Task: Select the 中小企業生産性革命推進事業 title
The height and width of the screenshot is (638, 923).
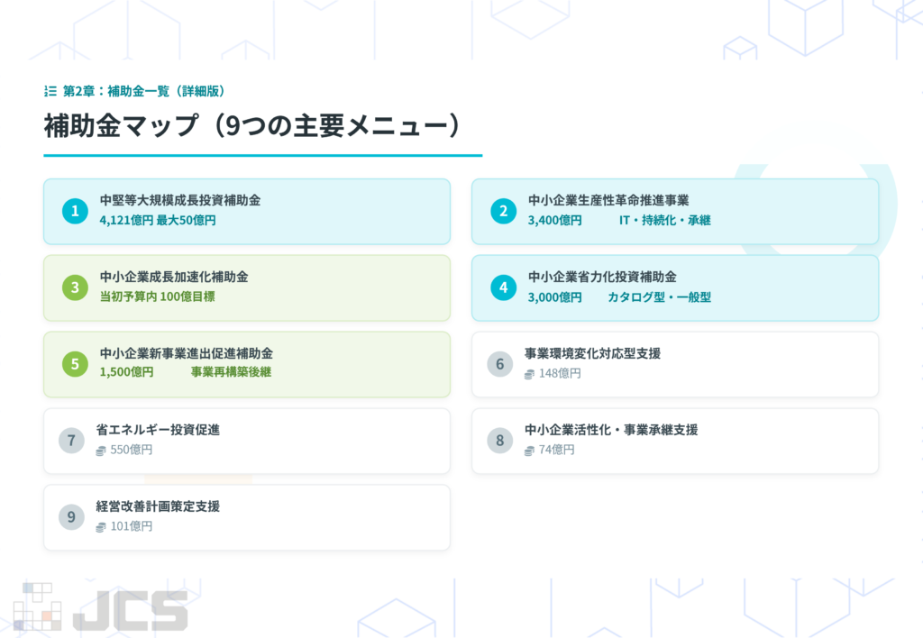Action: (x=608, y=200)
